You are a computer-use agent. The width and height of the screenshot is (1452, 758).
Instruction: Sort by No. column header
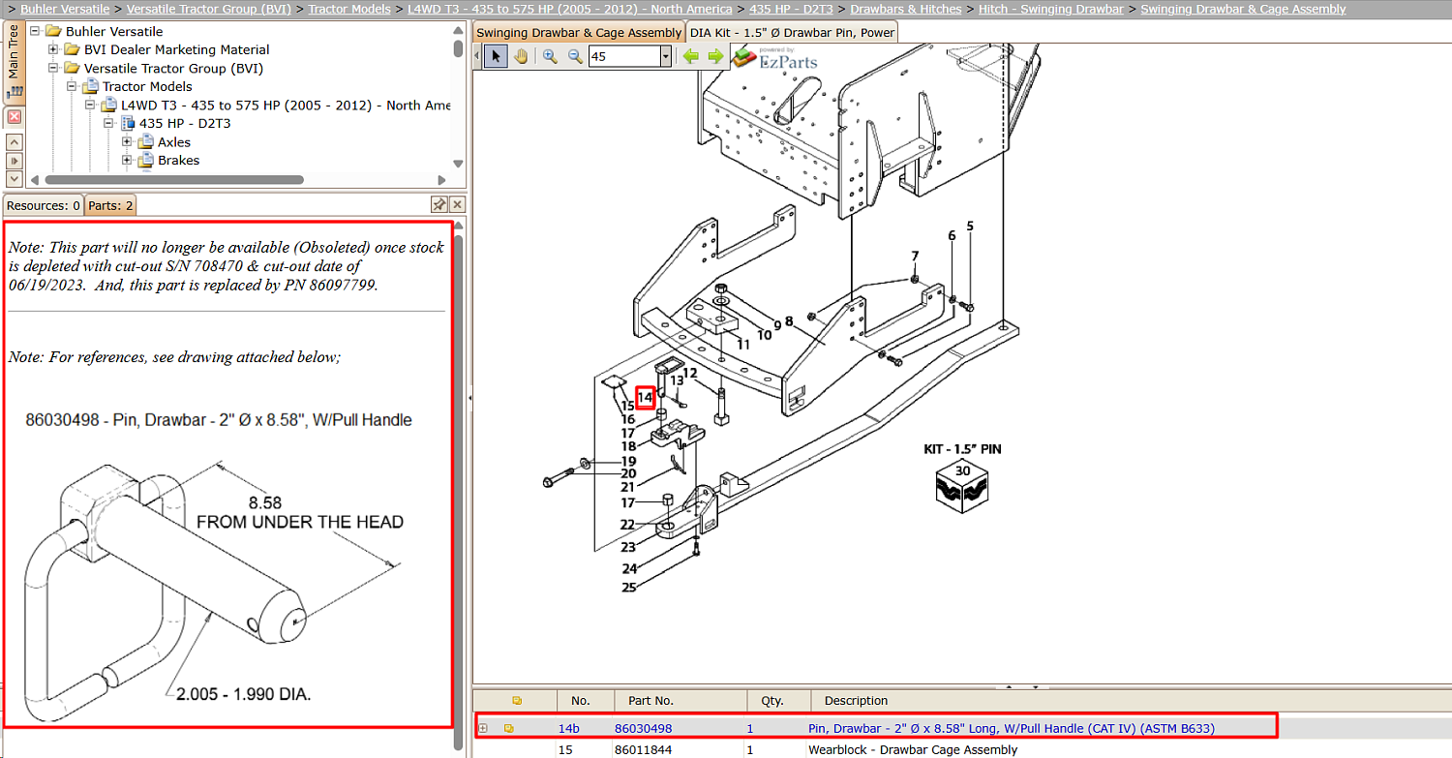click(586, 700)
